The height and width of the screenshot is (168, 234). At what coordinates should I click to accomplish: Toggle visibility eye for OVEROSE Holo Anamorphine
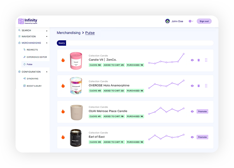tap(192, 86)
